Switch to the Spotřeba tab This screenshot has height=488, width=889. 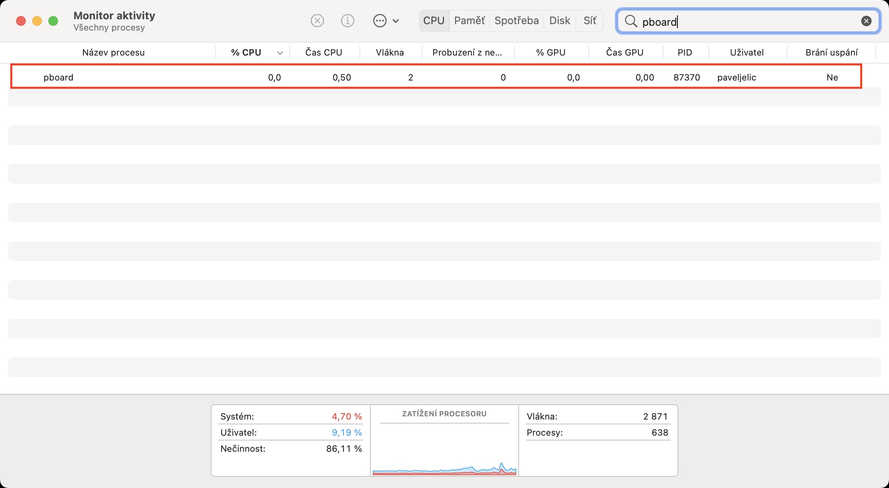coord(516,21)
